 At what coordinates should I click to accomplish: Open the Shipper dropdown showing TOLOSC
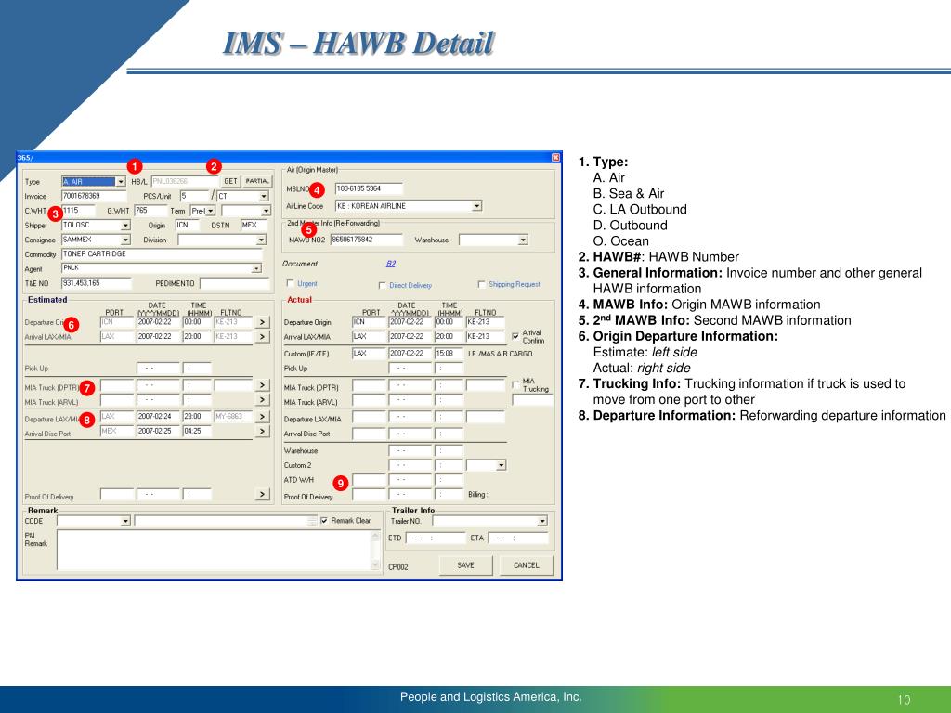pos(125,226)
